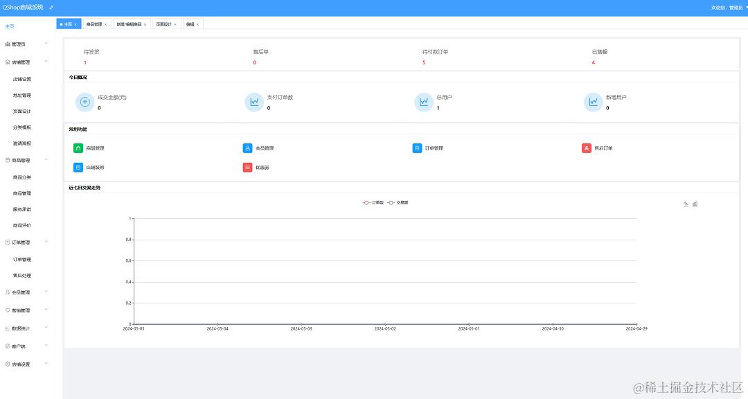The height and width of the screenshot is (399, 748).
Task: Open 售后处理 in the sidebar
Action: pos(22,276)
